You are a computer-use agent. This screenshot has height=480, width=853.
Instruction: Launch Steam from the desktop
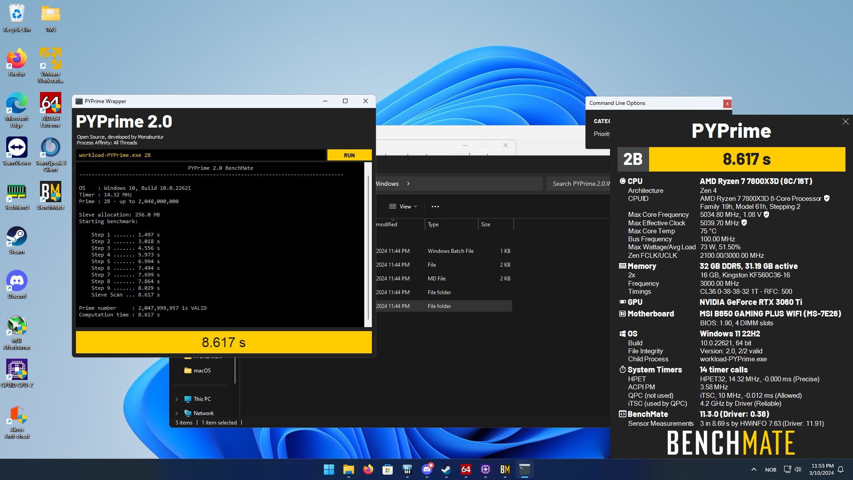pyautogui.click(x=17, y=240)
